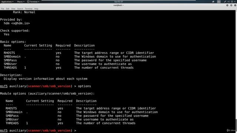Click the pen icon in system tray
The image size is (237, 133).
tap(225, 1)
